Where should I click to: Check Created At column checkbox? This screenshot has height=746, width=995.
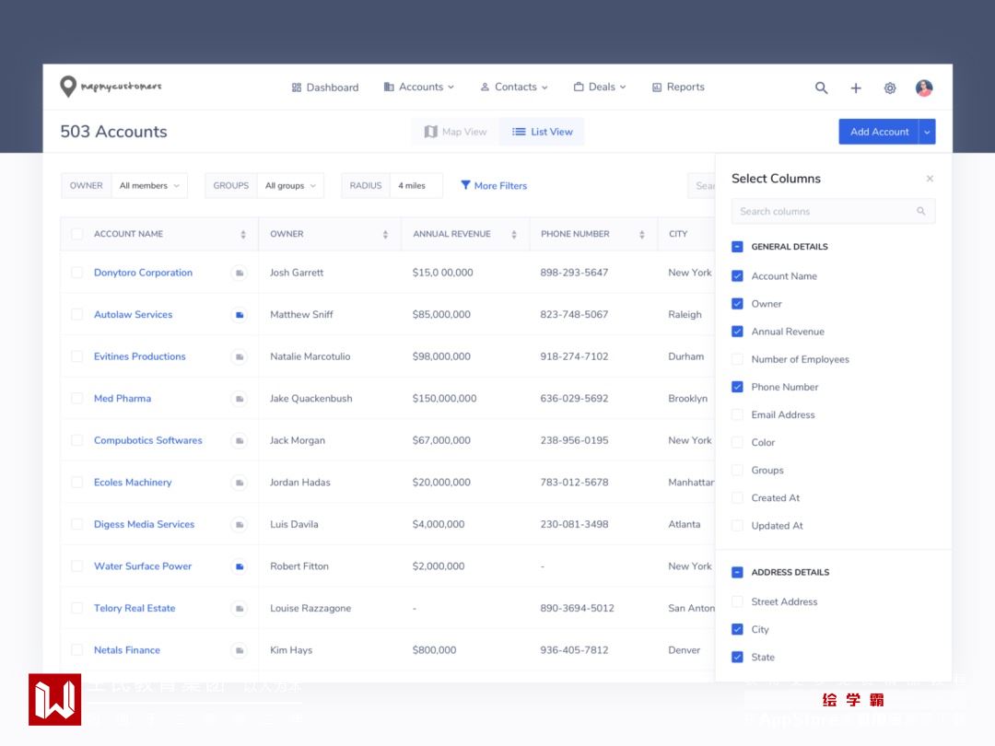(737, 498)
